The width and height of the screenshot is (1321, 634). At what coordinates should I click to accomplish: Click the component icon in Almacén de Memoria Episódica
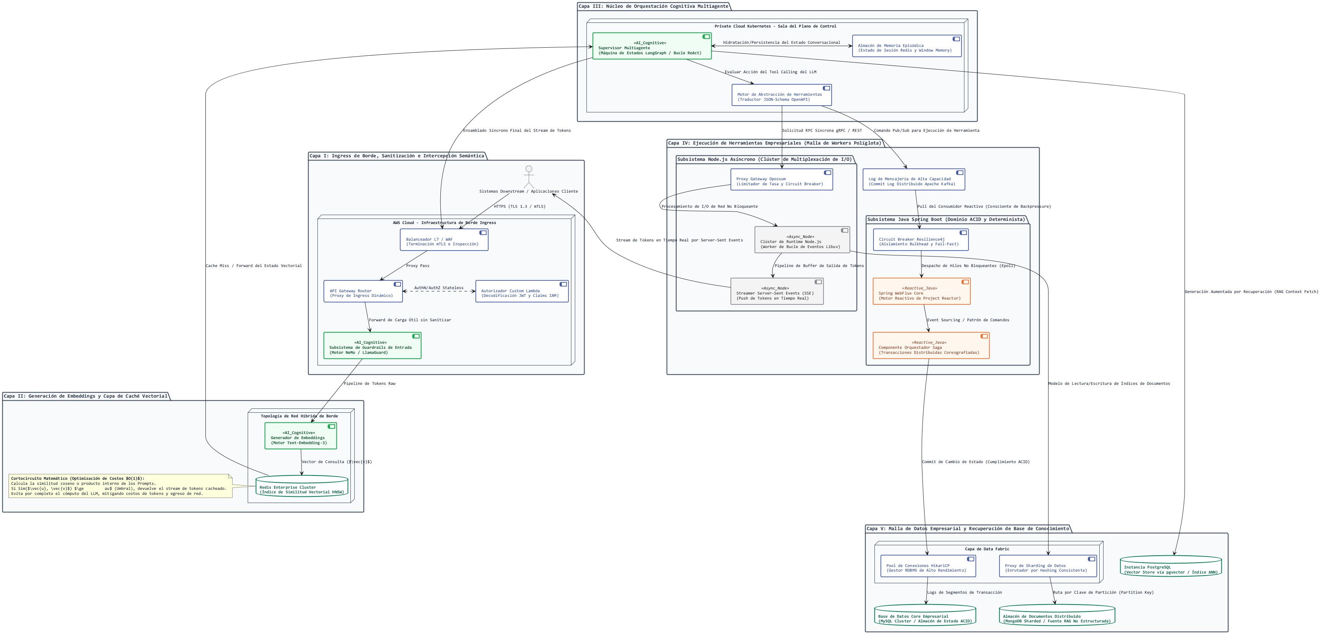[956, 39]
